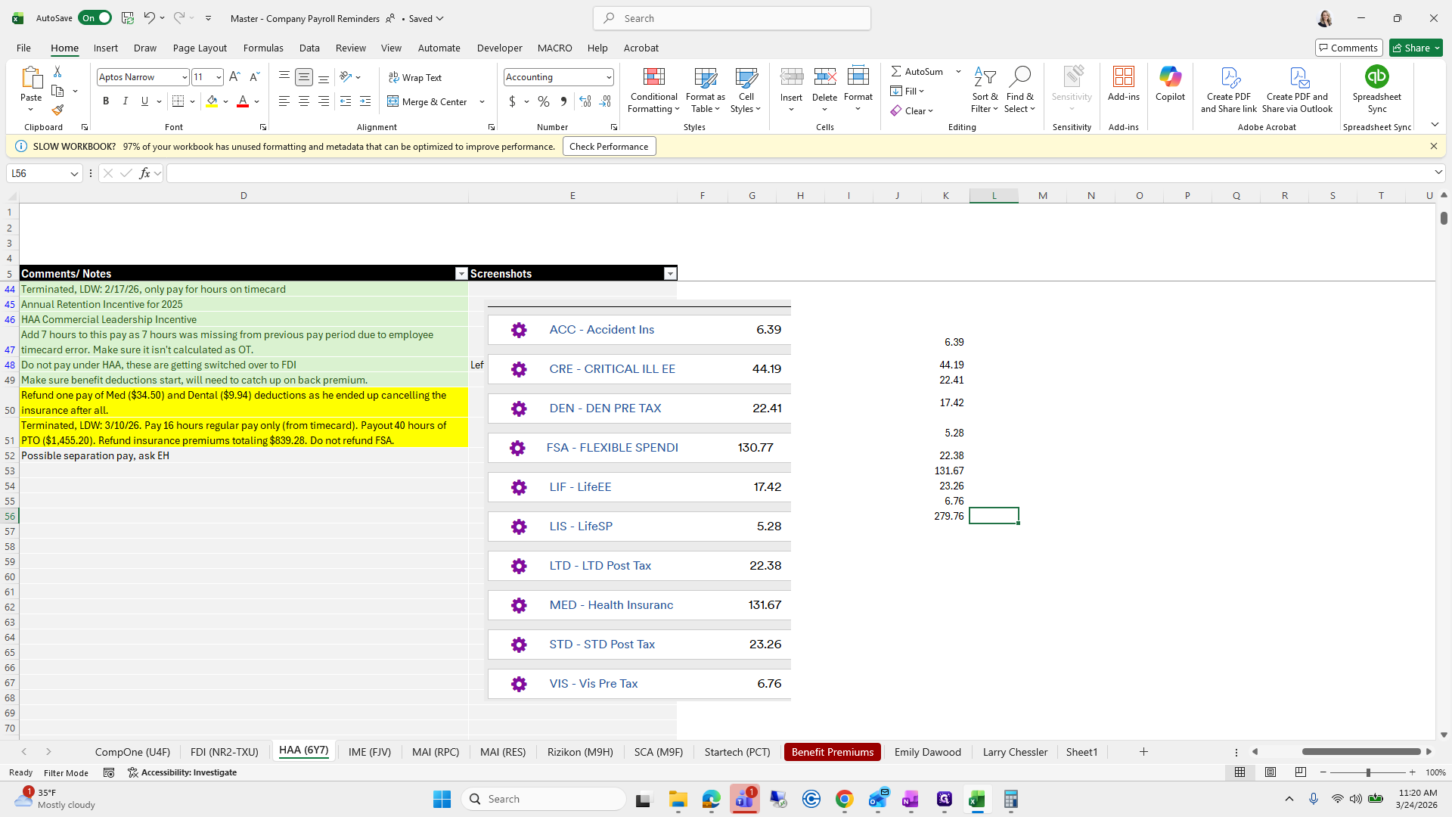Switch to Page Layout view in status bar

[1270, 772]
